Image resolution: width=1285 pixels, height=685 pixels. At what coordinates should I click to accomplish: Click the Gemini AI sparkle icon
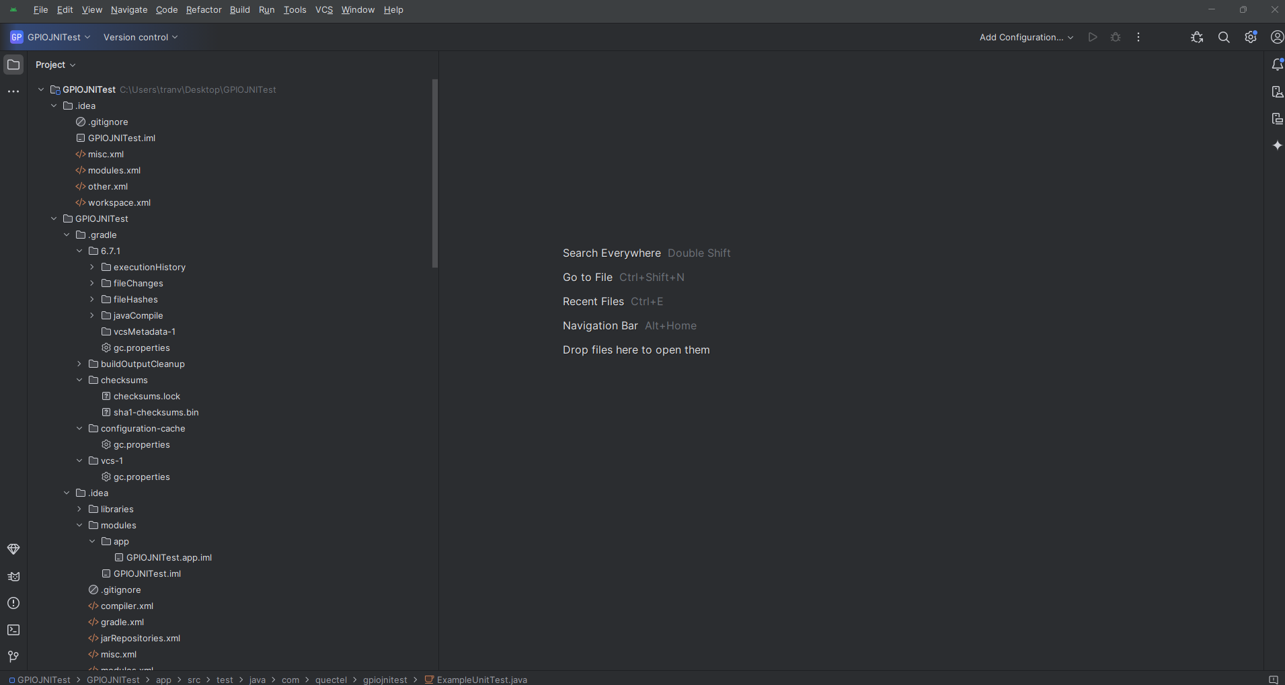(1277, 145)
